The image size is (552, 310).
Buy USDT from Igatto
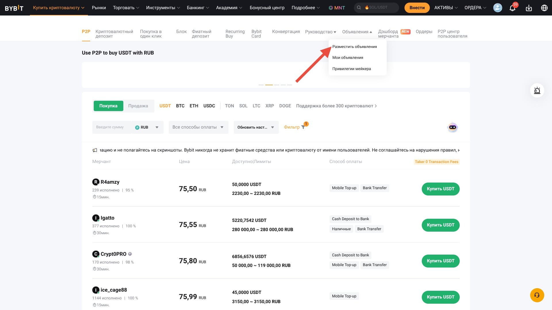(x=440, y=225)
